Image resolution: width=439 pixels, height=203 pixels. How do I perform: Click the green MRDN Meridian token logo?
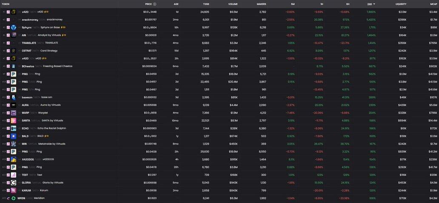pyautogui.click(x=14, y=198)
